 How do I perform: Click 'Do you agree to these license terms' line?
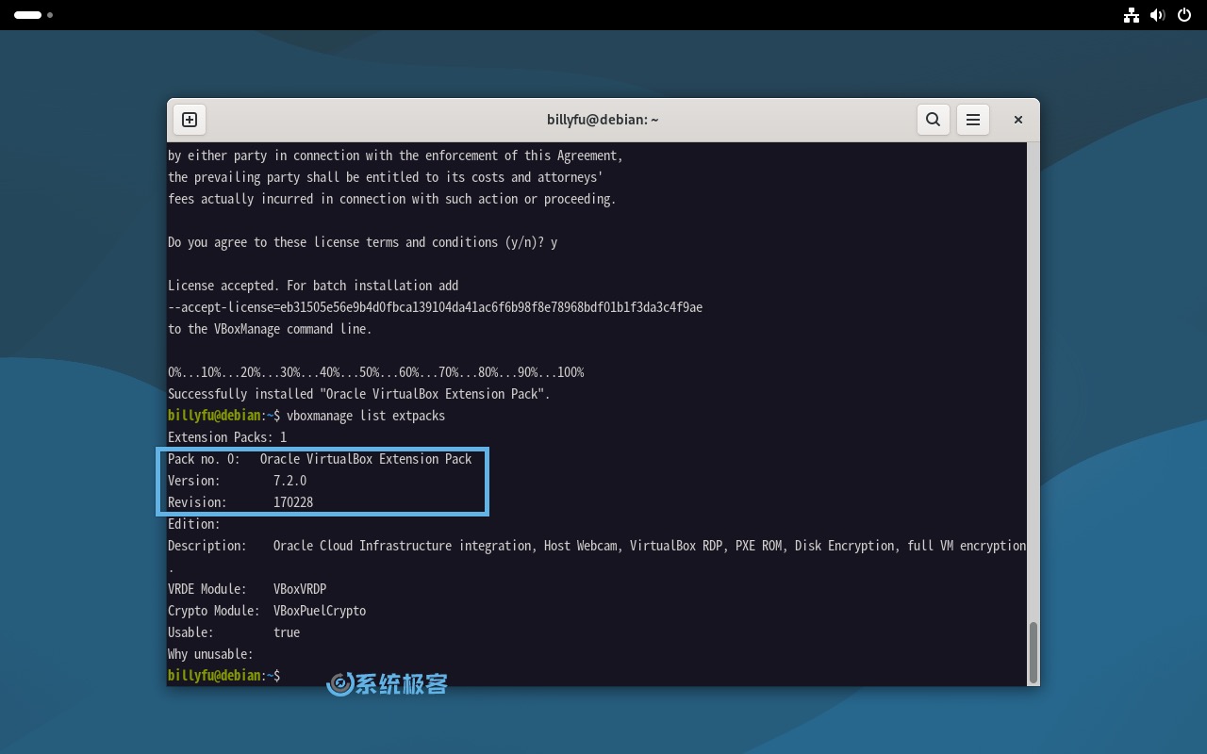[362, 242]
